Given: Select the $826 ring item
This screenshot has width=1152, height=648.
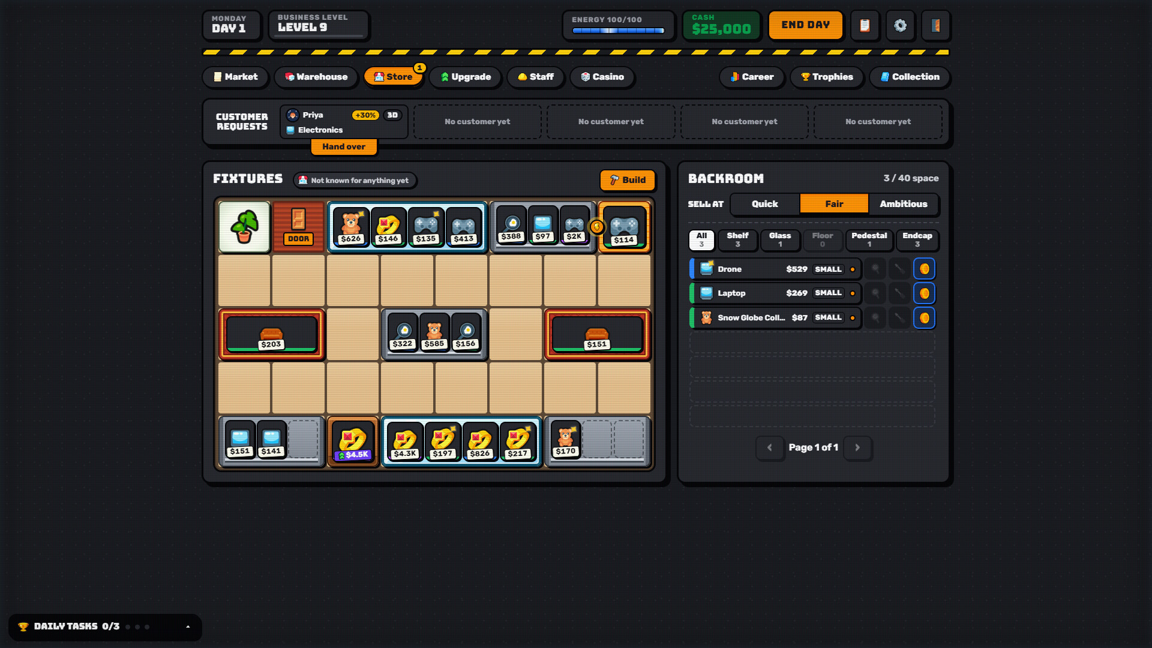Looking at the screenshot, I should click(x=480, y=442).
